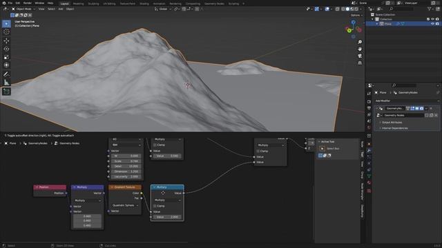442x248 pixels.
Task: Open the File menu
Action: coord(10,3)
